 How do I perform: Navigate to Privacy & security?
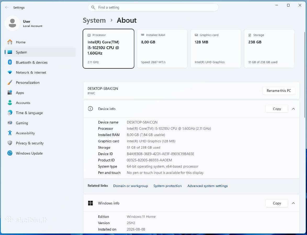click(40, 143)
